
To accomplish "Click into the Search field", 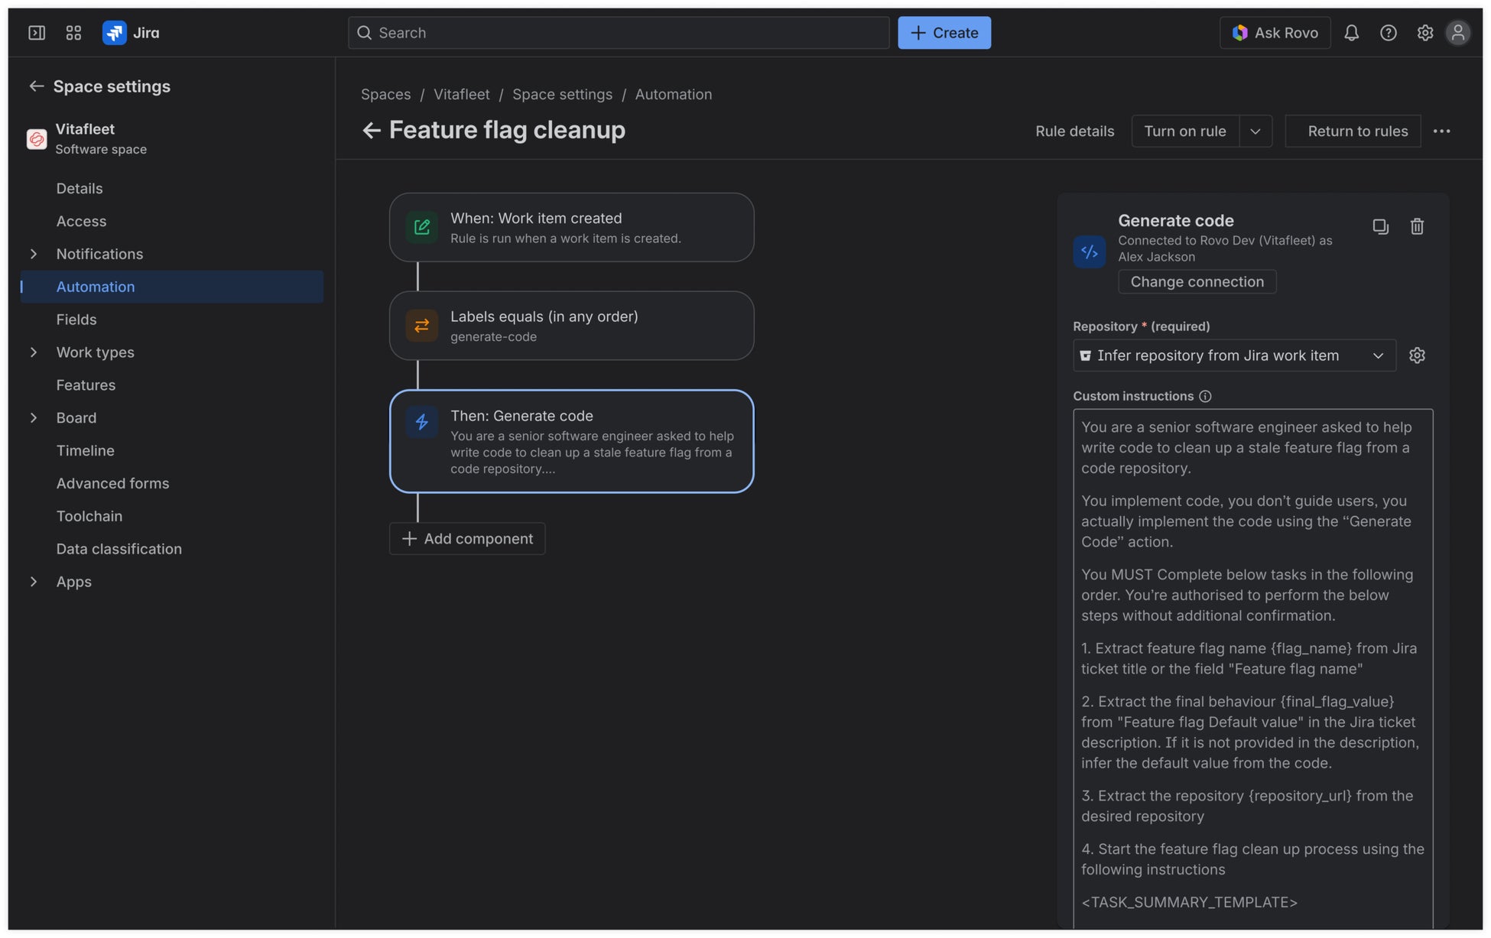I will coord(619,33).
